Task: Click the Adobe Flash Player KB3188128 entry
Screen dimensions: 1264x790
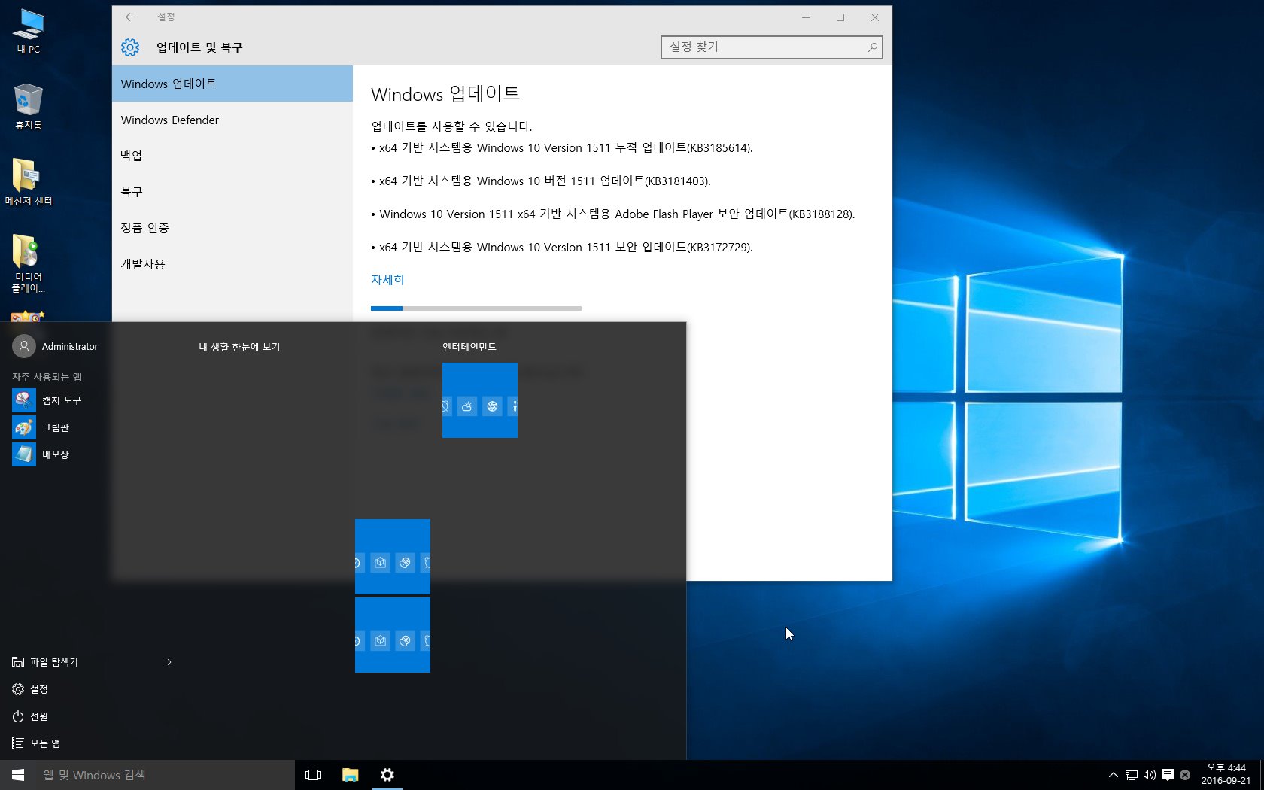Action: [613, 214]
